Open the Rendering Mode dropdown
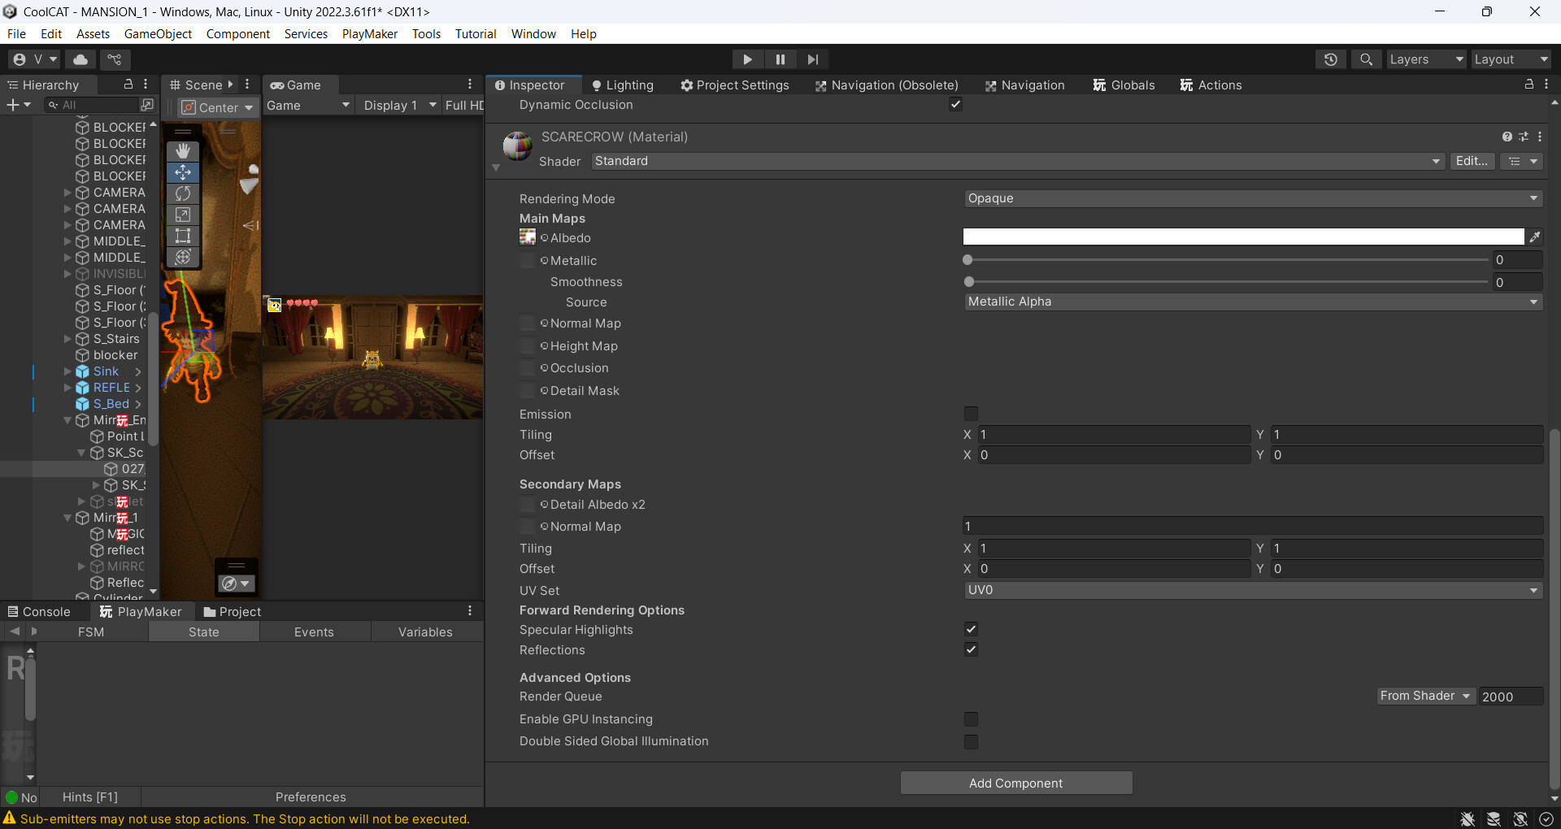Screen dimensions: 1561x829 [1252, 198]
